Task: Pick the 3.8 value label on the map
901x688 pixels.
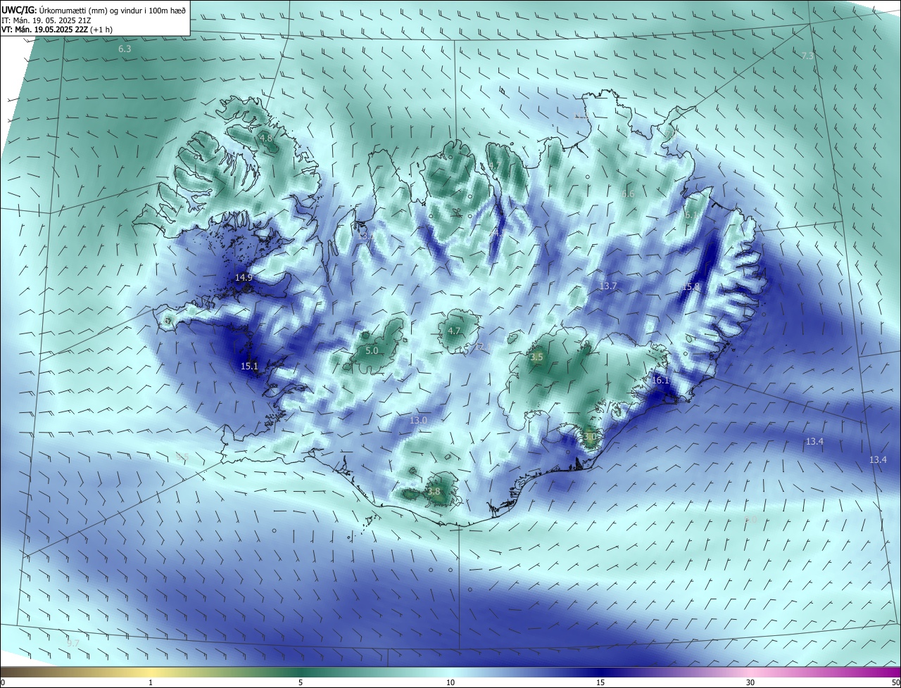Action: [x=434, y=492]
